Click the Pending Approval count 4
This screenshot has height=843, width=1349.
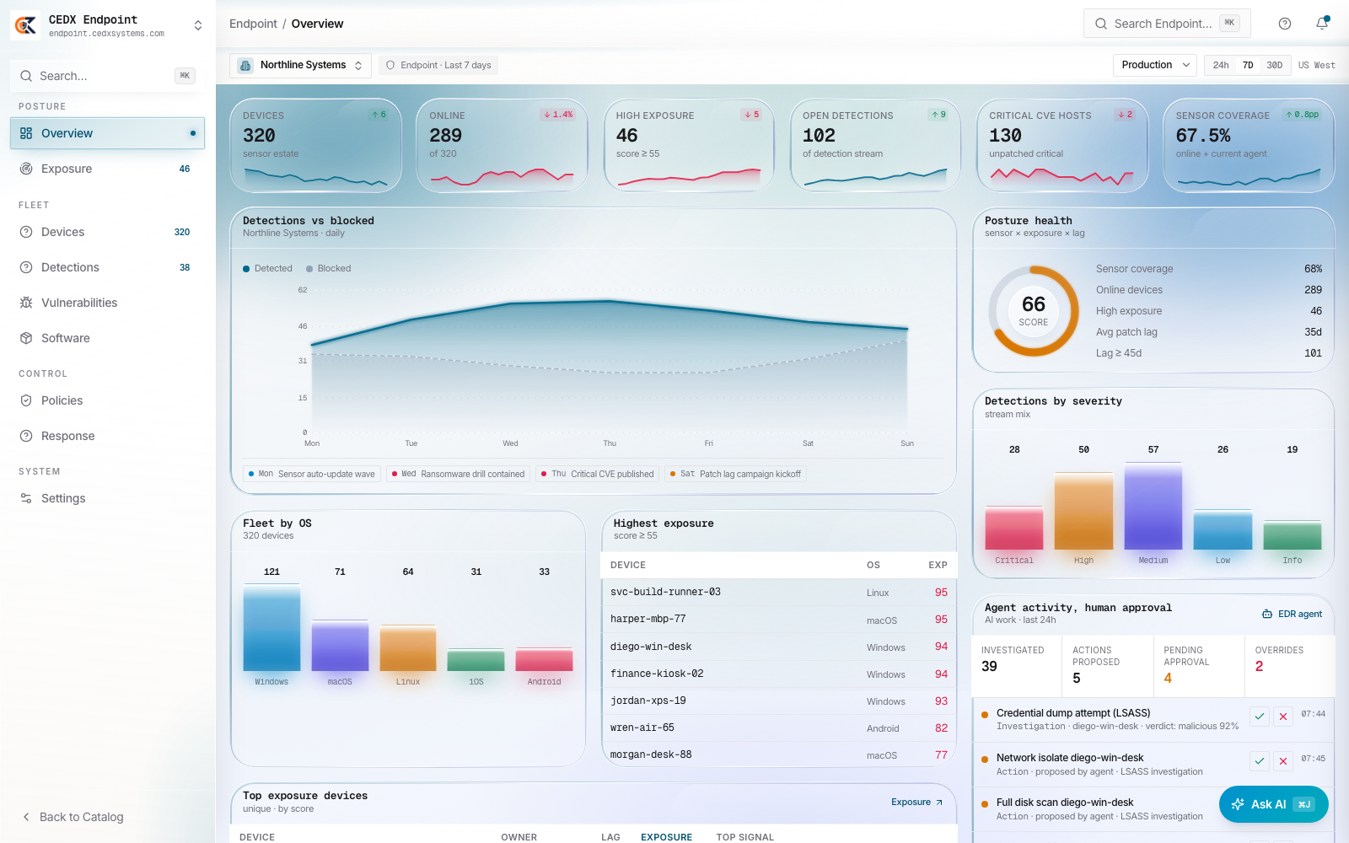(1168, 678)
